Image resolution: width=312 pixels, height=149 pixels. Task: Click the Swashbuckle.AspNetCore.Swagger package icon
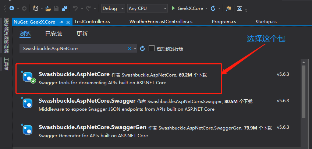coord(27,103)
